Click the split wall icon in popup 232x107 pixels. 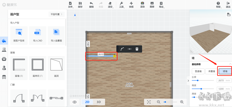130,49
